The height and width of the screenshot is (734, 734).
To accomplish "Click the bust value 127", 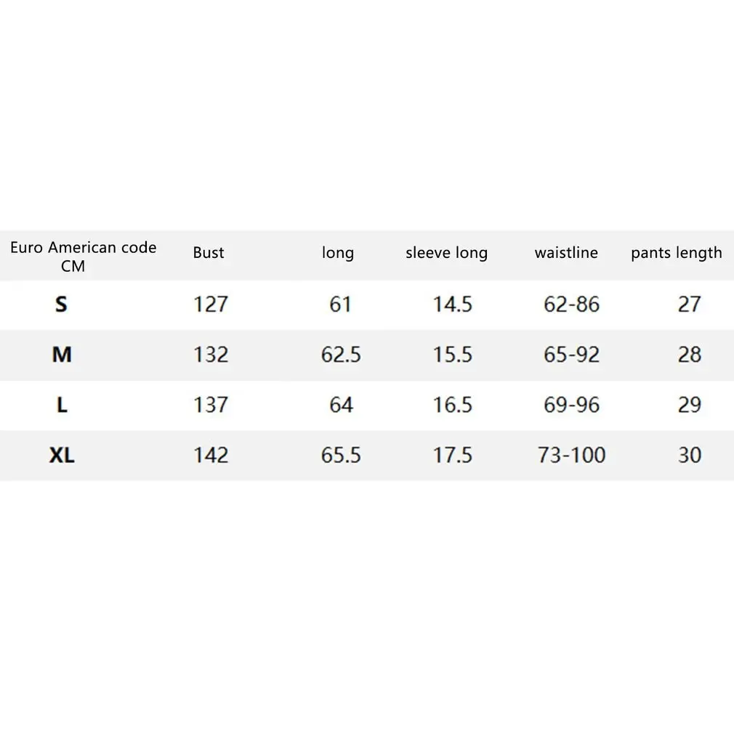I will [211, 304].
